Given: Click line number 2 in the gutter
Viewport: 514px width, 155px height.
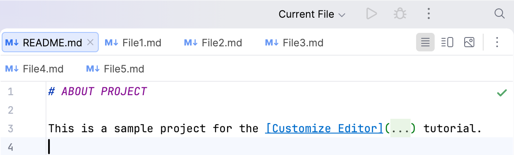Looking at the screenshot, I should coord(11,110).
